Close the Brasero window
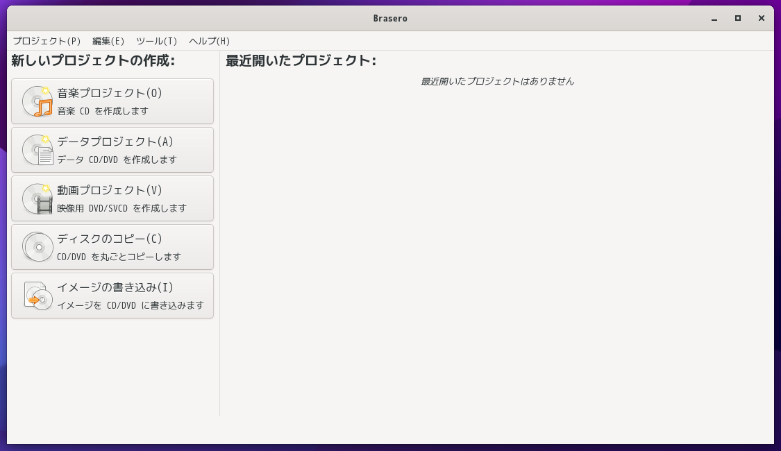This screenshot has width=781, height=451. pos(761,19)
